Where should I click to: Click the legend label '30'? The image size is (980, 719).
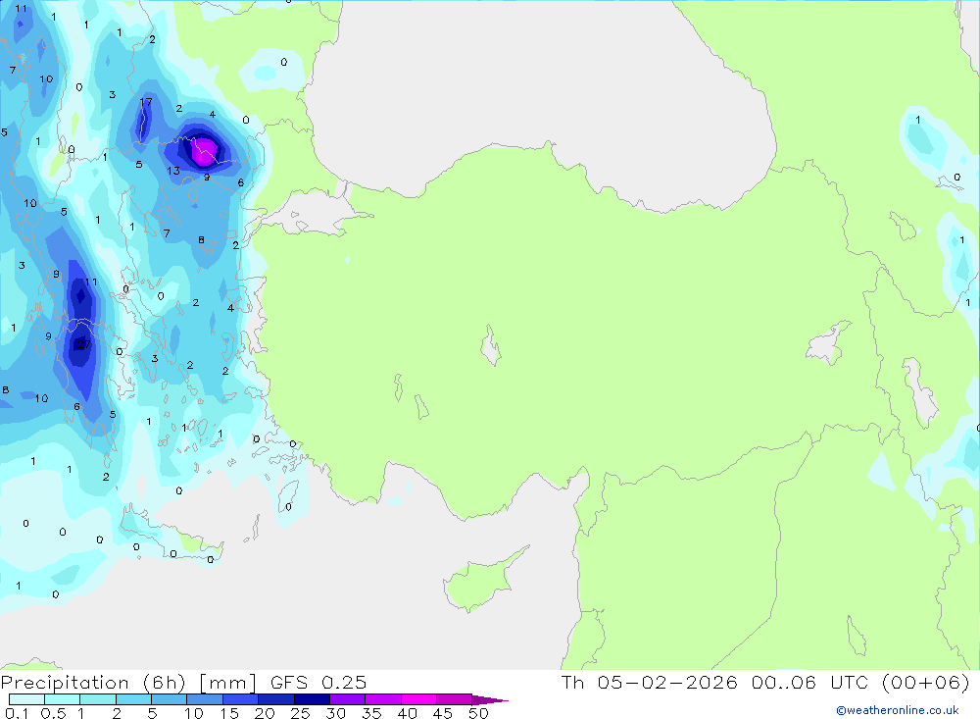[x=336, y=713]
